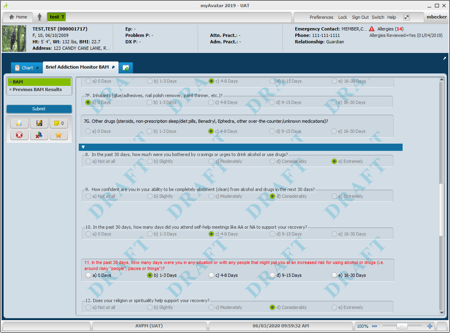Click Switch in the top menu

coord(378,17)
